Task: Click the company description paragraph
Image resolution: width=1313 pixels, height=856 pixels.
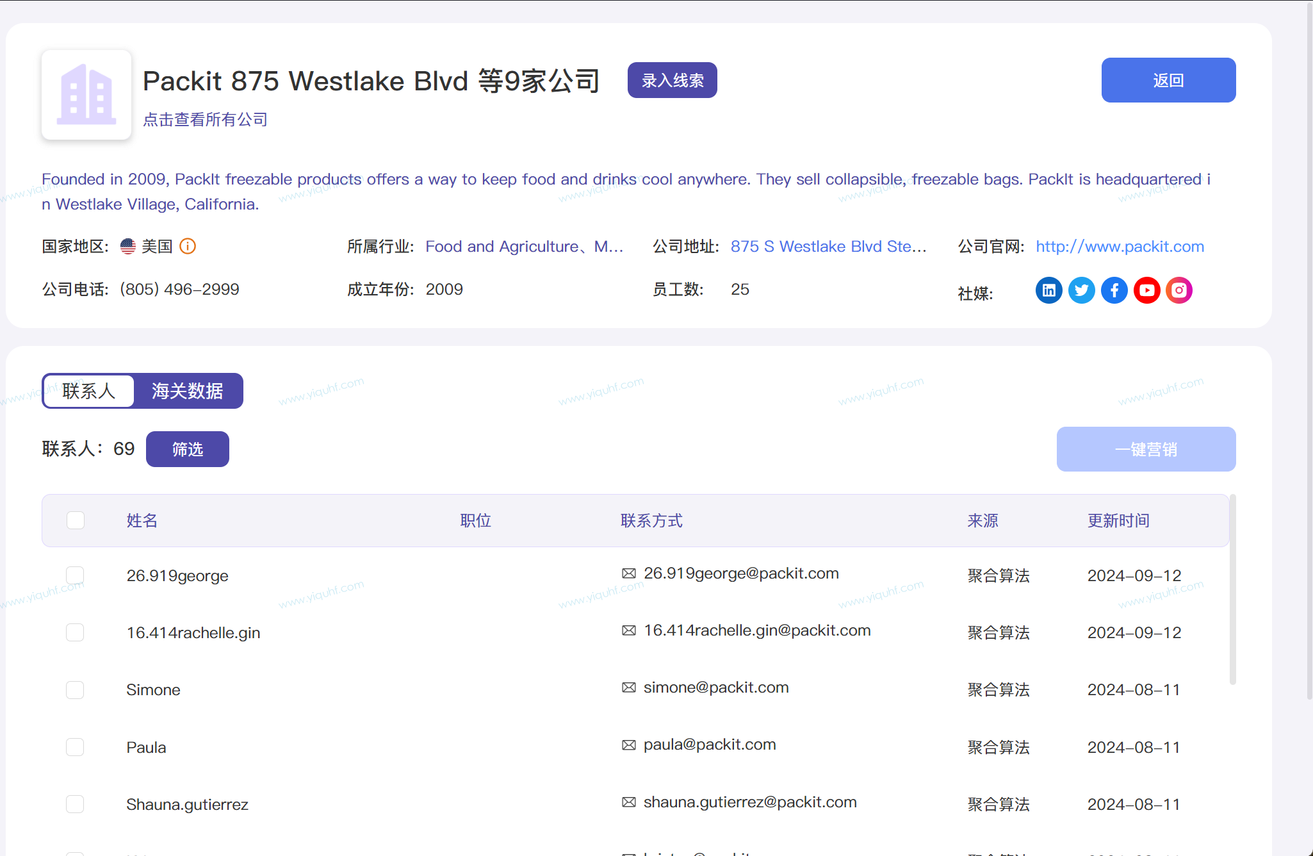Action: click(626, 192)
